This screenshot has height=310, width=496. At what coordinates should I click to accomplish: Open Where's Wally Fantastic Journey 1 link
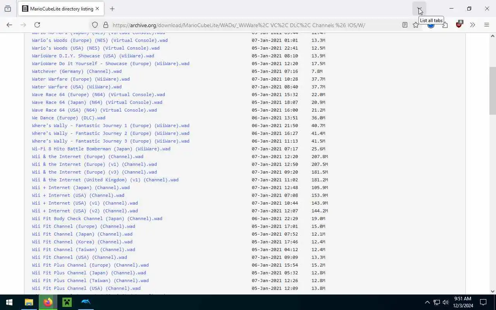(x=111, y=126)
